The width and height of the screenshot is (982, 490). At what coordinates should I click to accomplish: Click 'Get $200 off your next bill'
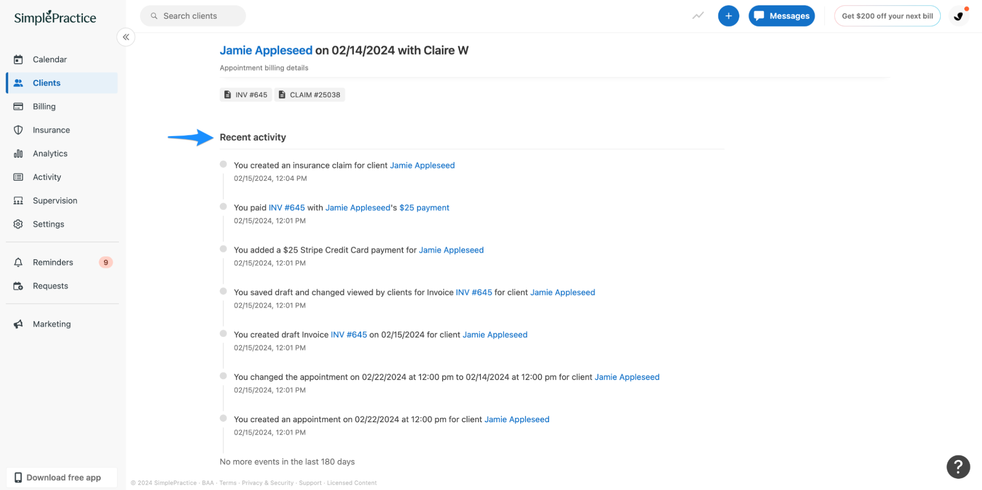coord(887,15)
